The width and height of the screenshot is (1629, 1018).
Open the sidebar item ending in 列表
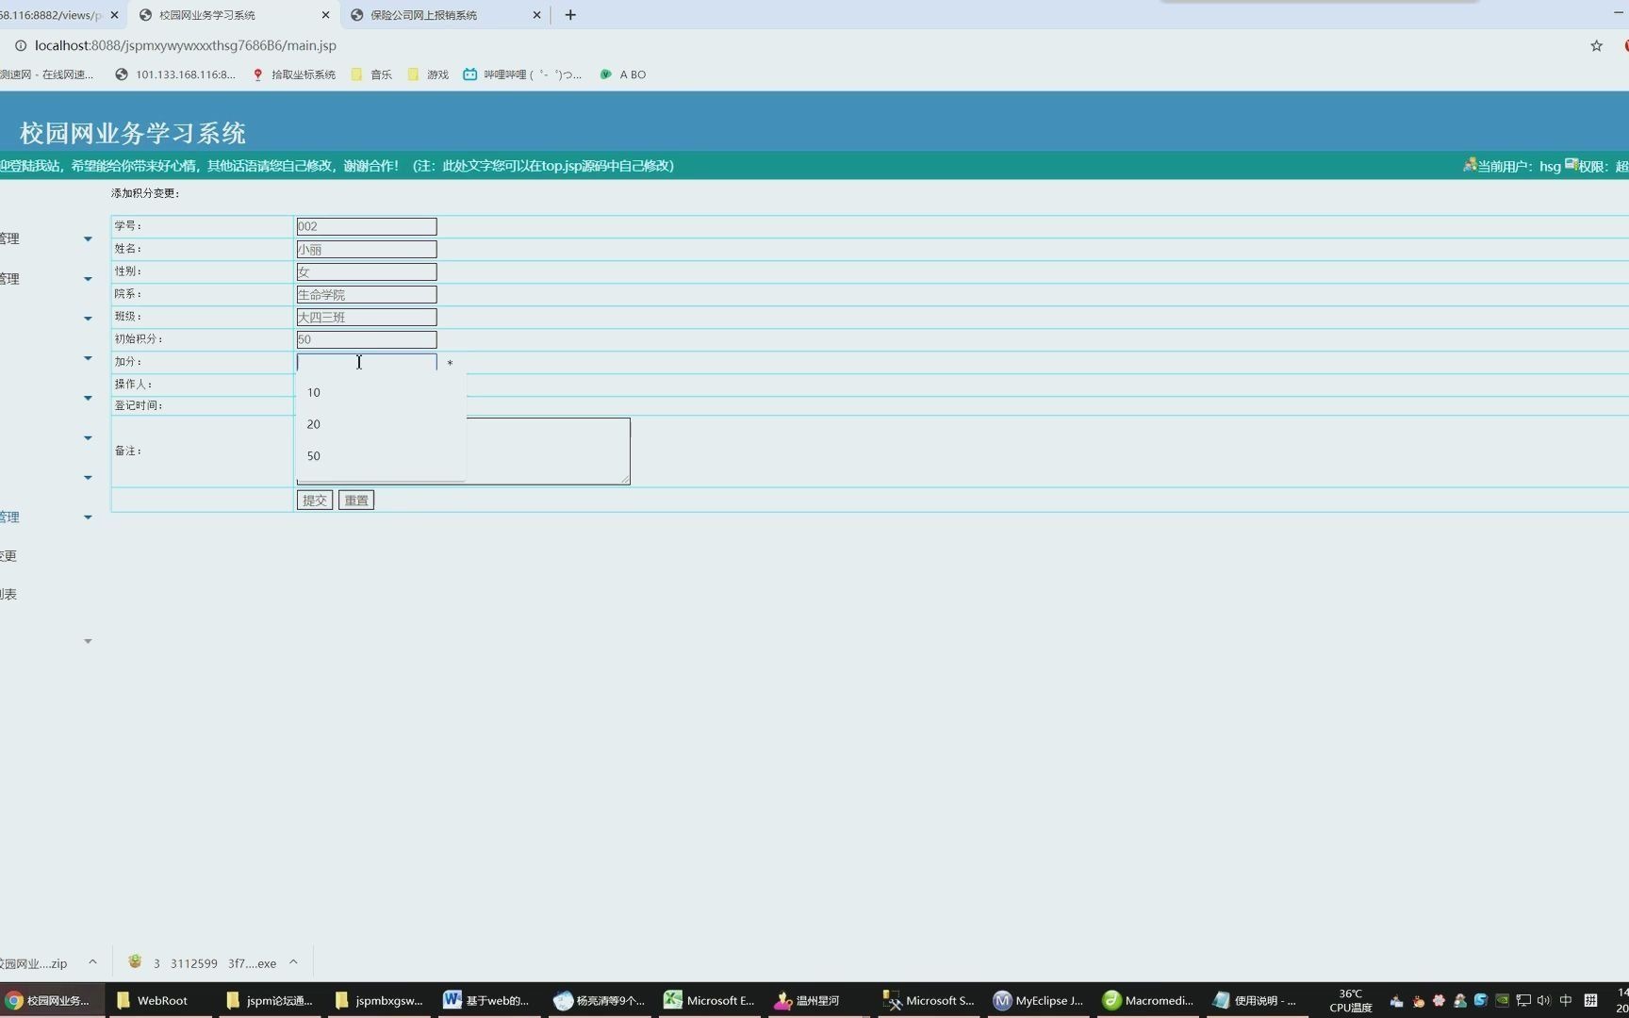8,595
